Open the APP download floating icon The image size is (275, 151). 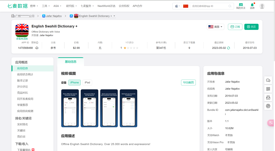coord(268,106)
